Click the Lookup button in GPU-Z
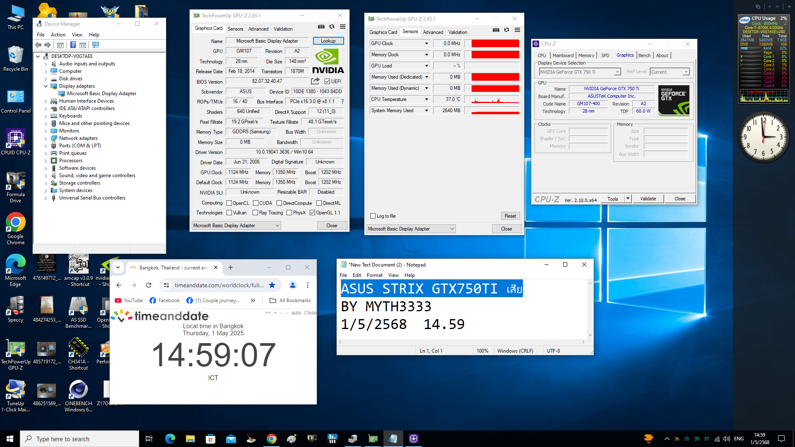795x447 pixels. (328, 41)
